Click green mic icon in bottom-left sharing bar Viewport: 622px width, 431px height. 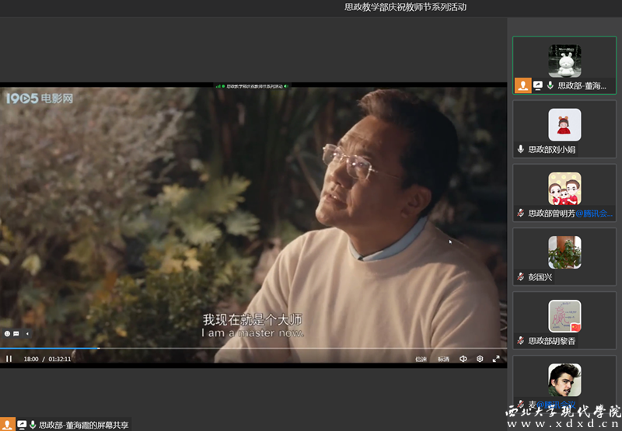[33, 425]
